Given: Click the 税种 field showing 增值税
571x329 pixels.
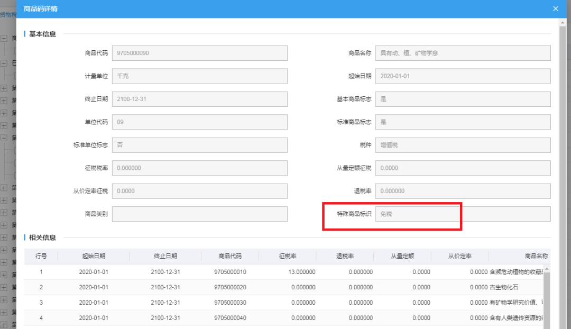Looking at the screenshot, I should click(463, 145).
